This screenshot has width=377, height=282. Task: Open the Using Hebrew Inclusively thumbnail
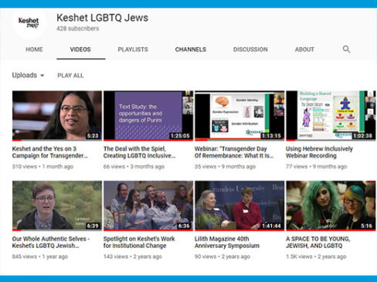click(331, 115)
